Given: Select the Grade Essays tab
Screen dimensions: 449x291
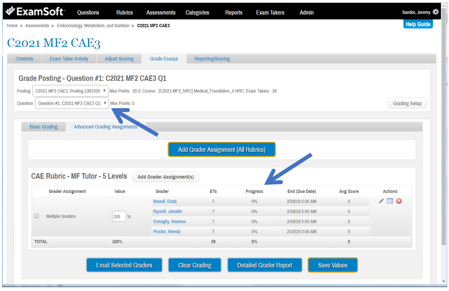Looking at the screenshot, I should [164, 59].
